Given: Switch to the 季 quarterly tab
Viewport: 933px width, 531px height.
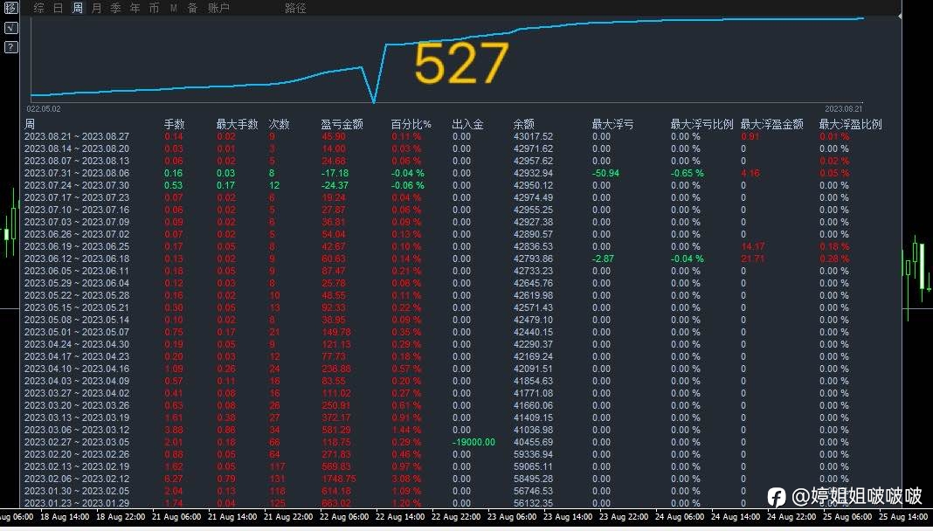Looking at the screenshot, I should point(115,8).
